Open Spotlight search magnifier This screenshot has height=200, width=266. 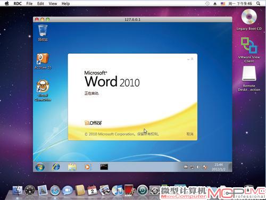(x=259, y=3)
